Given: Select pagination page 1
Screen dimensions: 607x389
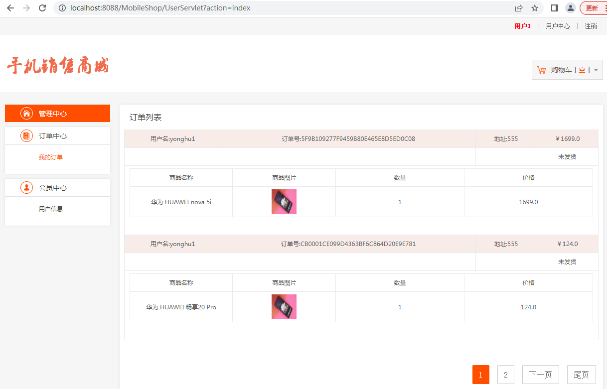Looking at the screenshot, I should click(x=481, y=375).
